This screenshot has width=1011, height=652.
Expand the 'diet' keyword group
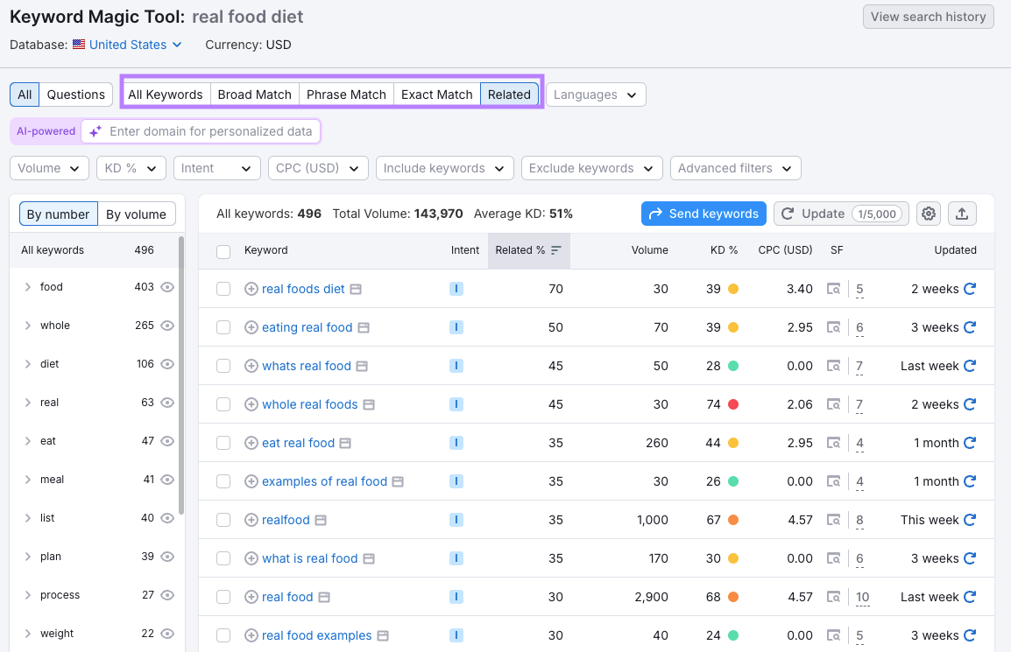[x=27, y=363]
